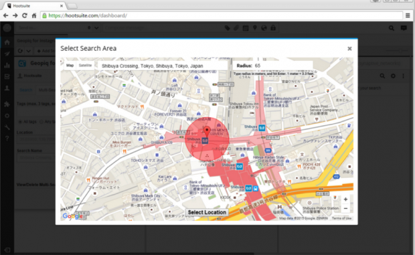Open the sidebar Settings gear icon
415x255 pixels.
(7, 116)
